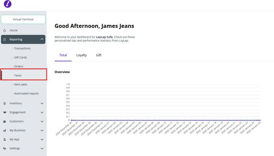This screenshot has width=274, height=156.
Task: Click the My Business chart icon
Action: click(x=5, y=131)
